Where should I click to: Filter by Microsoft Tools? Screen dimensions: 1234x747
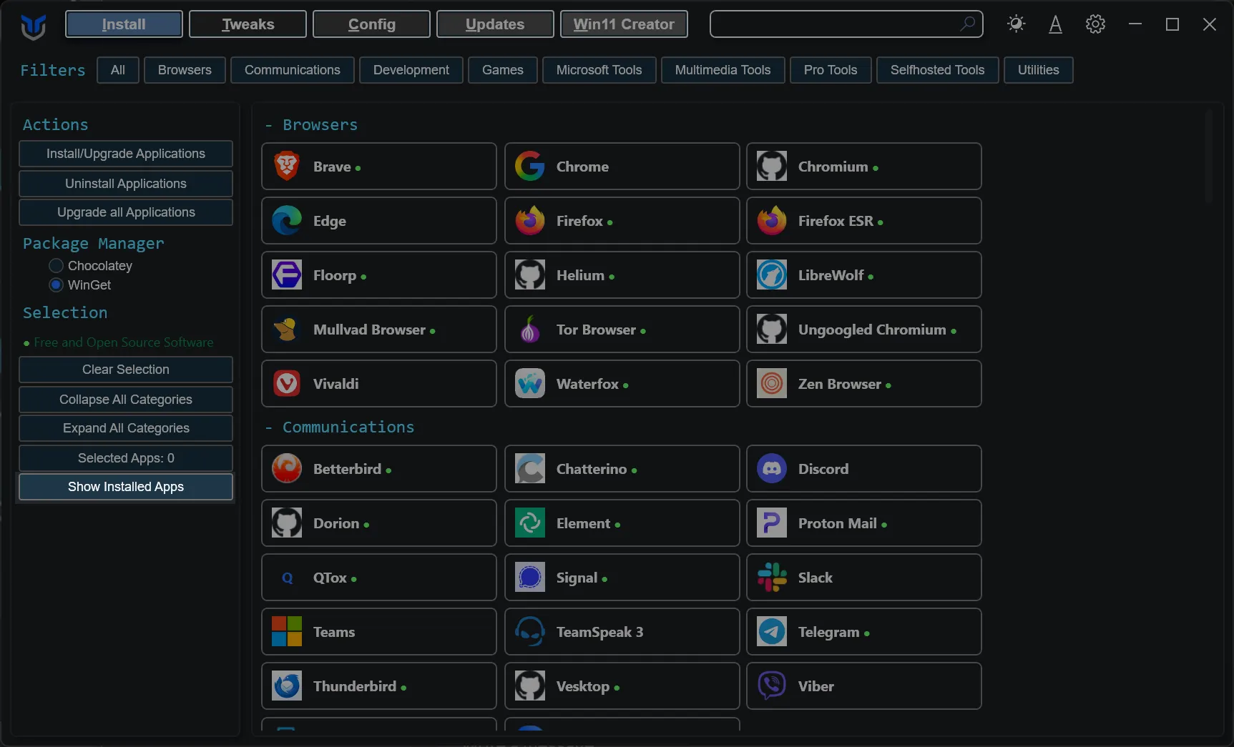click(x=599, y=70)
